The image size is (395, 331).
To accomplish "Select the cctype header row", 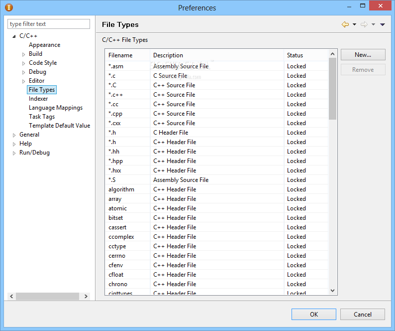I will pyautogui.click(x=216, y=246).
